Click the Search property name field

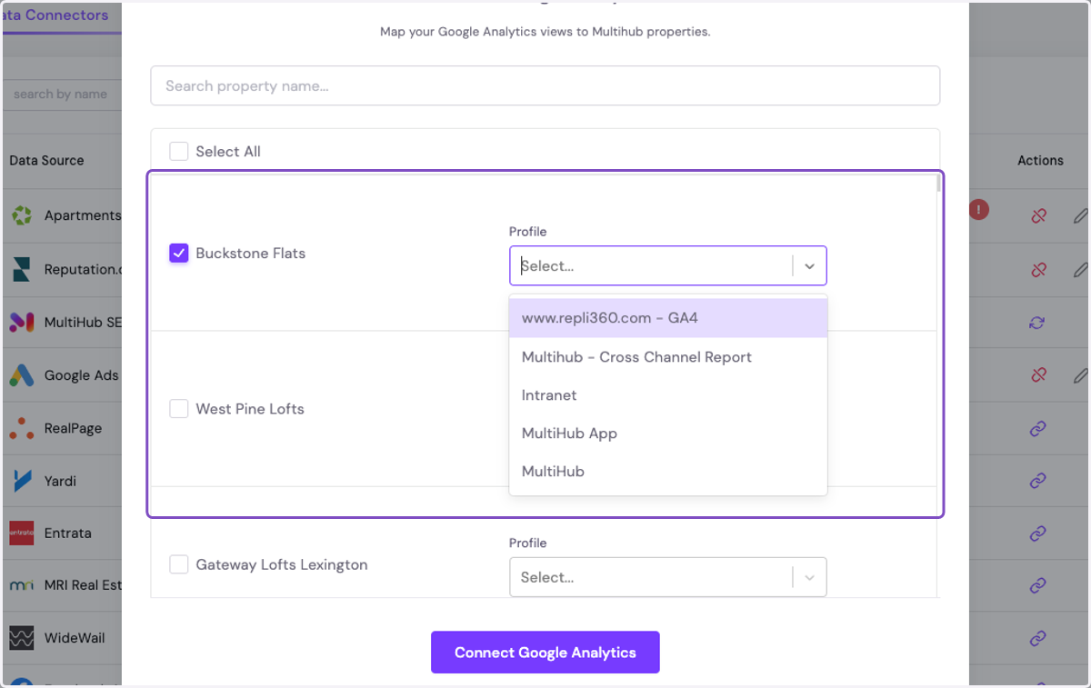pyautogui.click(x=545, y=85)
